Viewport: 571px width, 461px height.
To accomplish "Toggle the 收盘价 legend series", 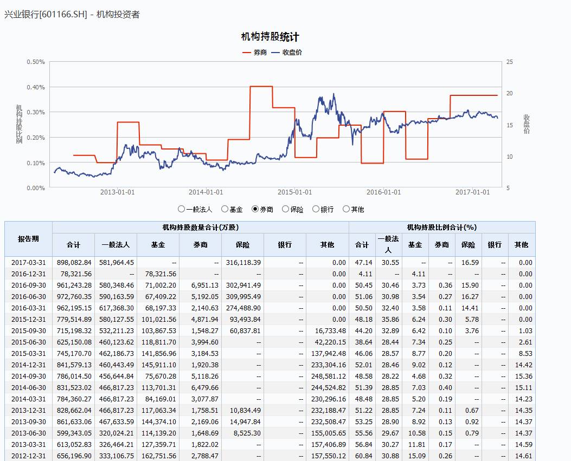I will point(287,53).
